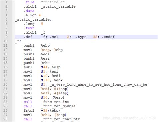Click the .endef directive
The height and width of the screenshot is (122, 158).
[108, 37]
